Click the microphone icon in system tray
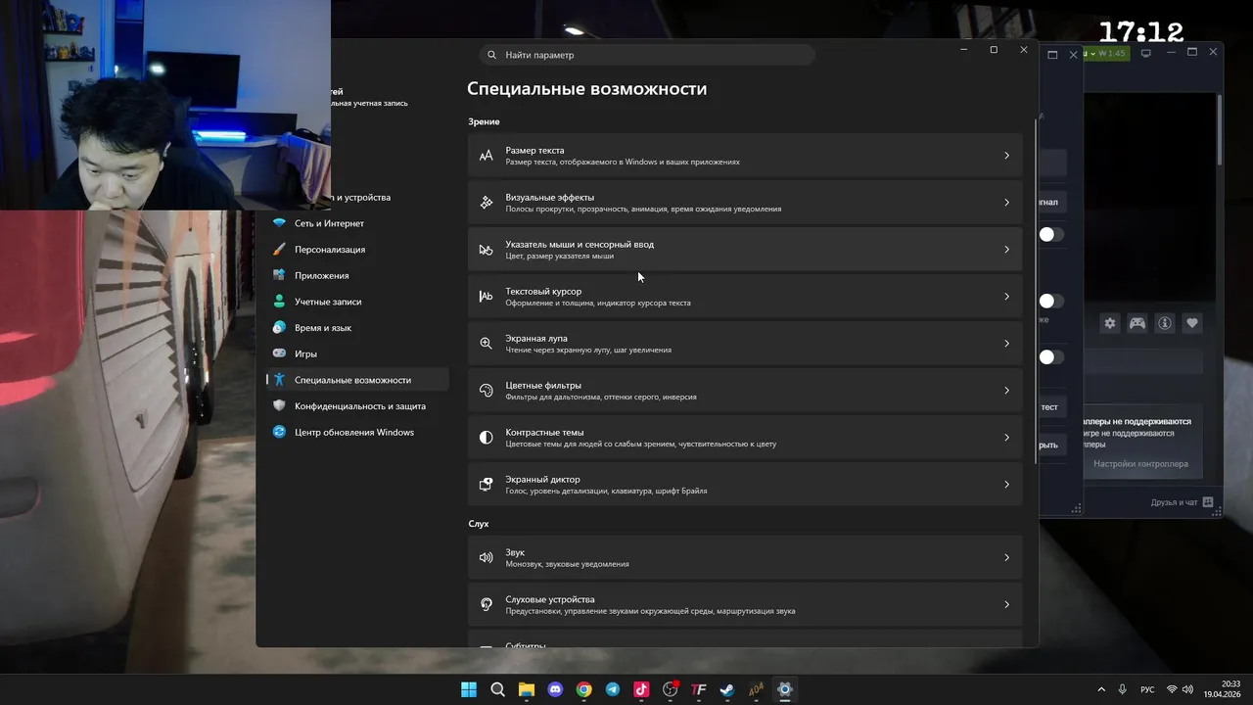The width and height of the screenshot is (1253, 705). 1123,689
